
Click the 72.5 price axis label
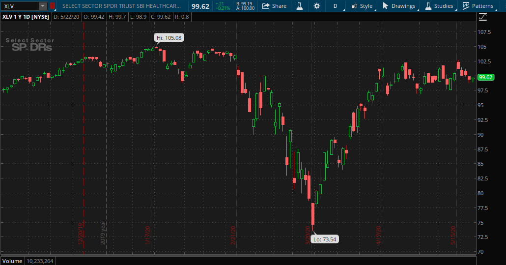483,237
